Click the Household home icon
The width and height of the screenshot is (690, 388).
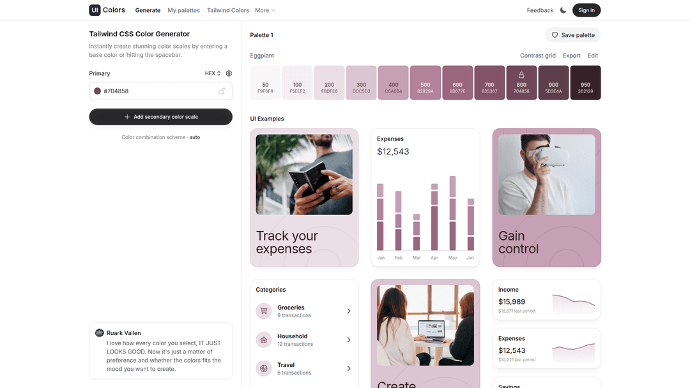click(264, 339)
